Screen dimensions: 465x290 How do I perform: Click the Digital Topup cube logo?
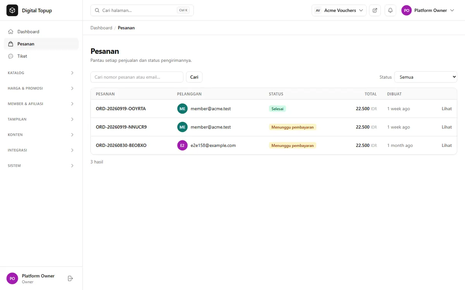pos(12,10)
